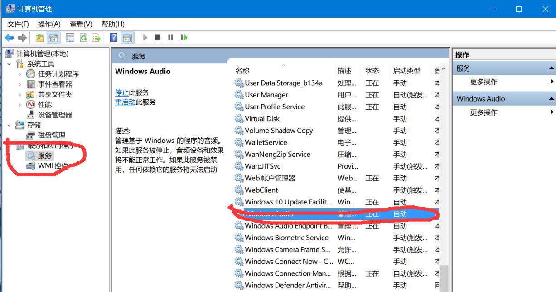Expand the 事件查看器 tree node
556x292 pixels.
click(20, 84)
